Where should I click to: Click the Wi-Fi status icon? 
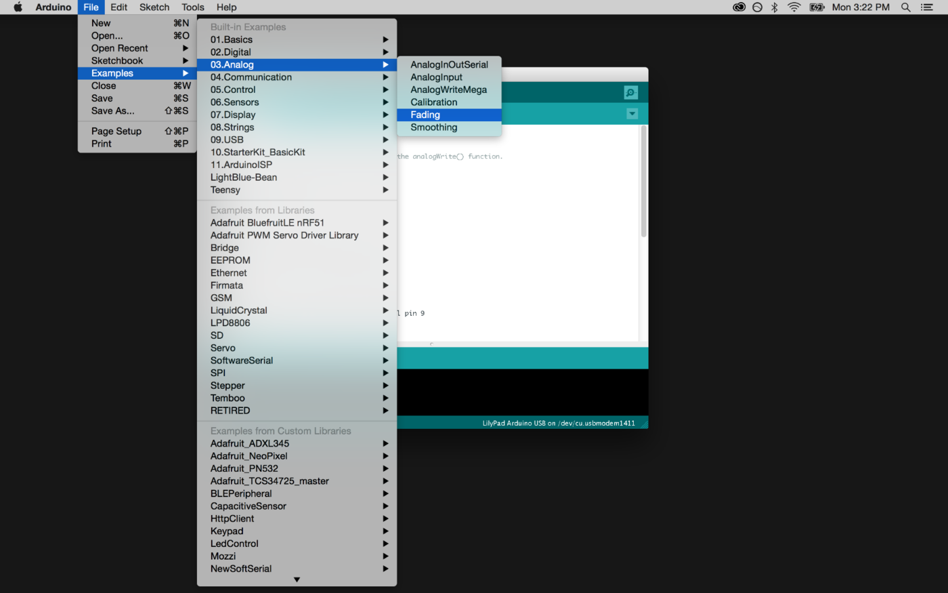pyautogui.click(x=794, y=7)
